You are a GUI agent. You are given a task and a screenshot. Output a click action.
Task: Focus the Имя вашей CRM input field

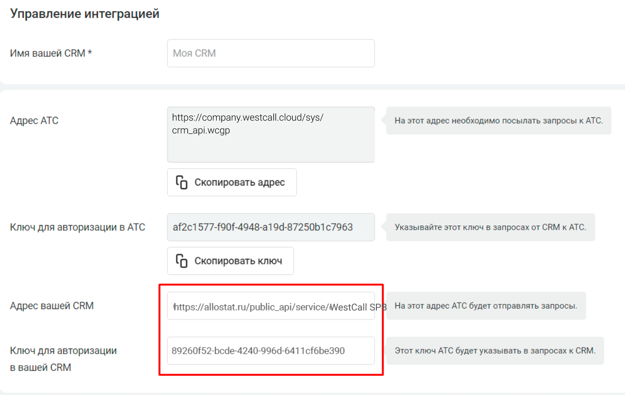tap(271, 53)
